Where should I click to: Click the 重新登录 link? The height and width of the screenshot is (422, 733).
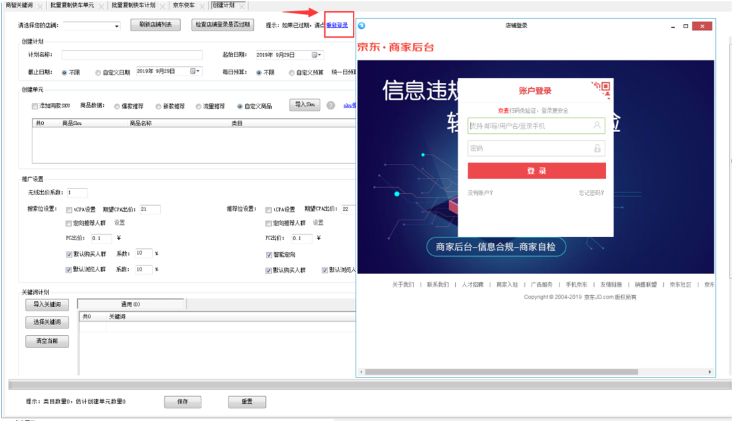pos(337,25)
